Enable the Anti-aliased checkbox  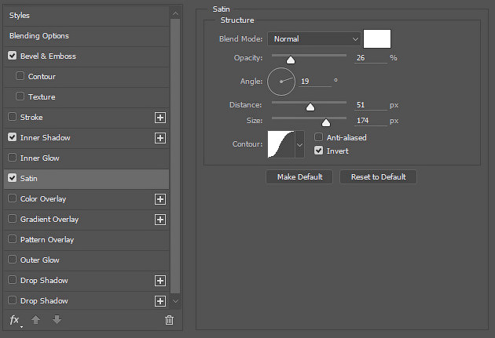[x=318, y=137]
